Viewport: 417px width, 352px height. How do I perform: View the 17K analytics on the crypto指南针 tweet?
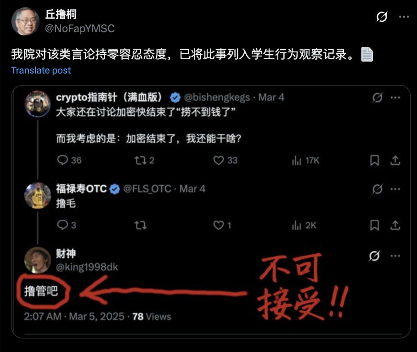click(305, 160)
